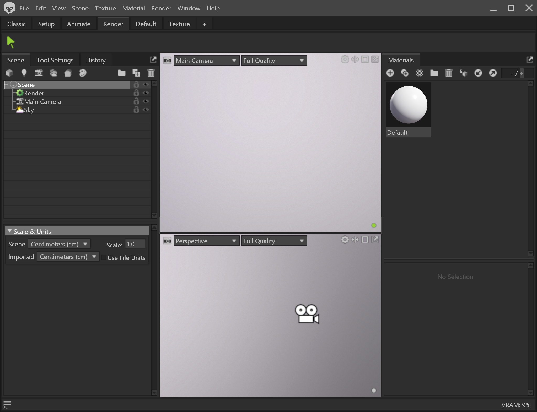
Task: Enable the Use File Units checkbox
Action: pos(104,258)
